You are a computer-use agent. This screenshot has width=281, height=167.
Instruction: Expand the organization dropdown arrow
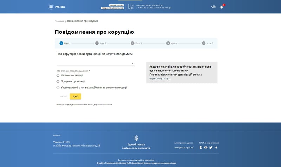click(x=133, y=64)
